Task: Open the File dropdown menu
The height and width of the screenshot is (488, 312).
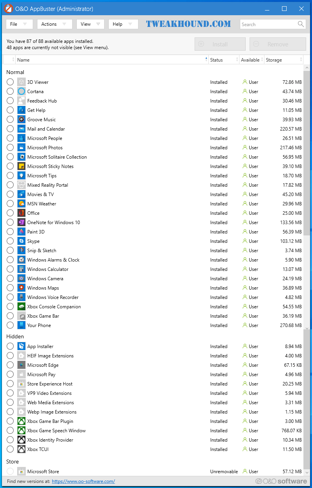Action: coord(19,24)
